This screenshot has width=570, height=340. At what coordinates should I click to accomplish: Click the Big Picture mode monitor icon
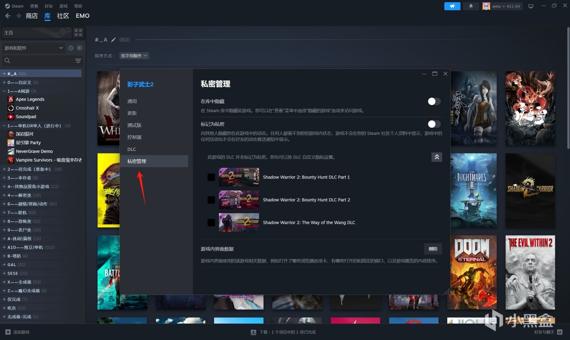530,6
